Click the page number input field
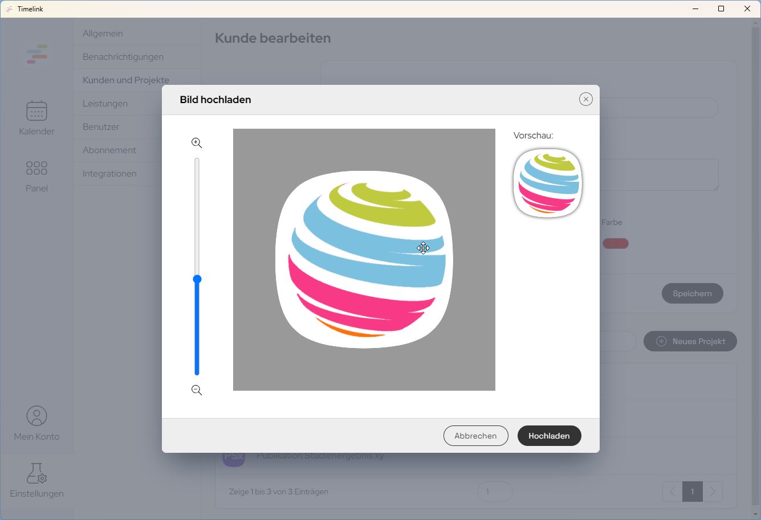This screenshot has height=520, width=761. pyautogui.click(x=495, y=492)
